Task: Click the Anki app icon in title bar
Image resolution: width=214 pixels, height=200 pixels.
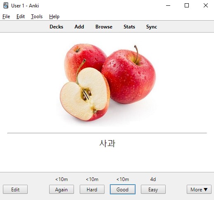Action: coord(6,6)
